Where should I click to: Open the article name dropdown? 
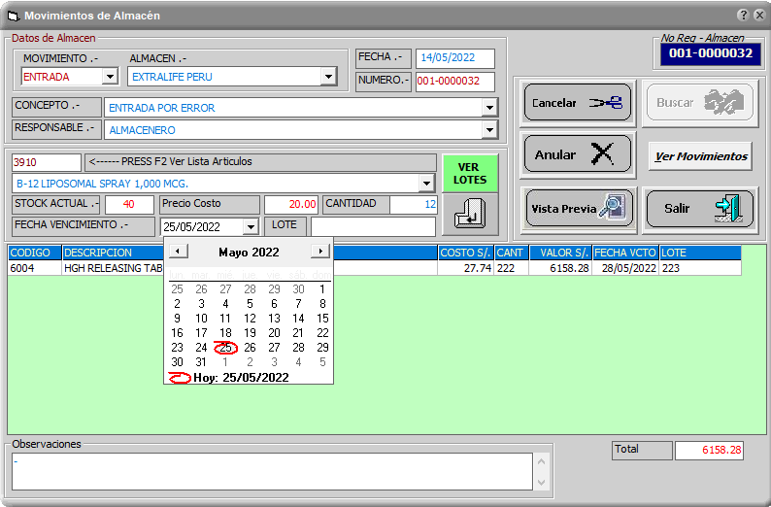pyautogui.click(x=426, y=184)
